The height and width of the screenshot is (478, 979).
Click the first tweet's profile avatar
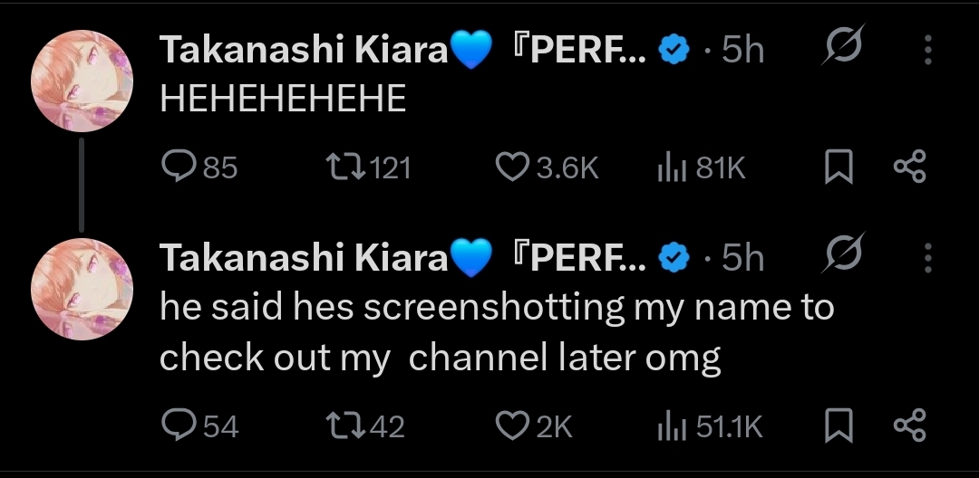83,81
